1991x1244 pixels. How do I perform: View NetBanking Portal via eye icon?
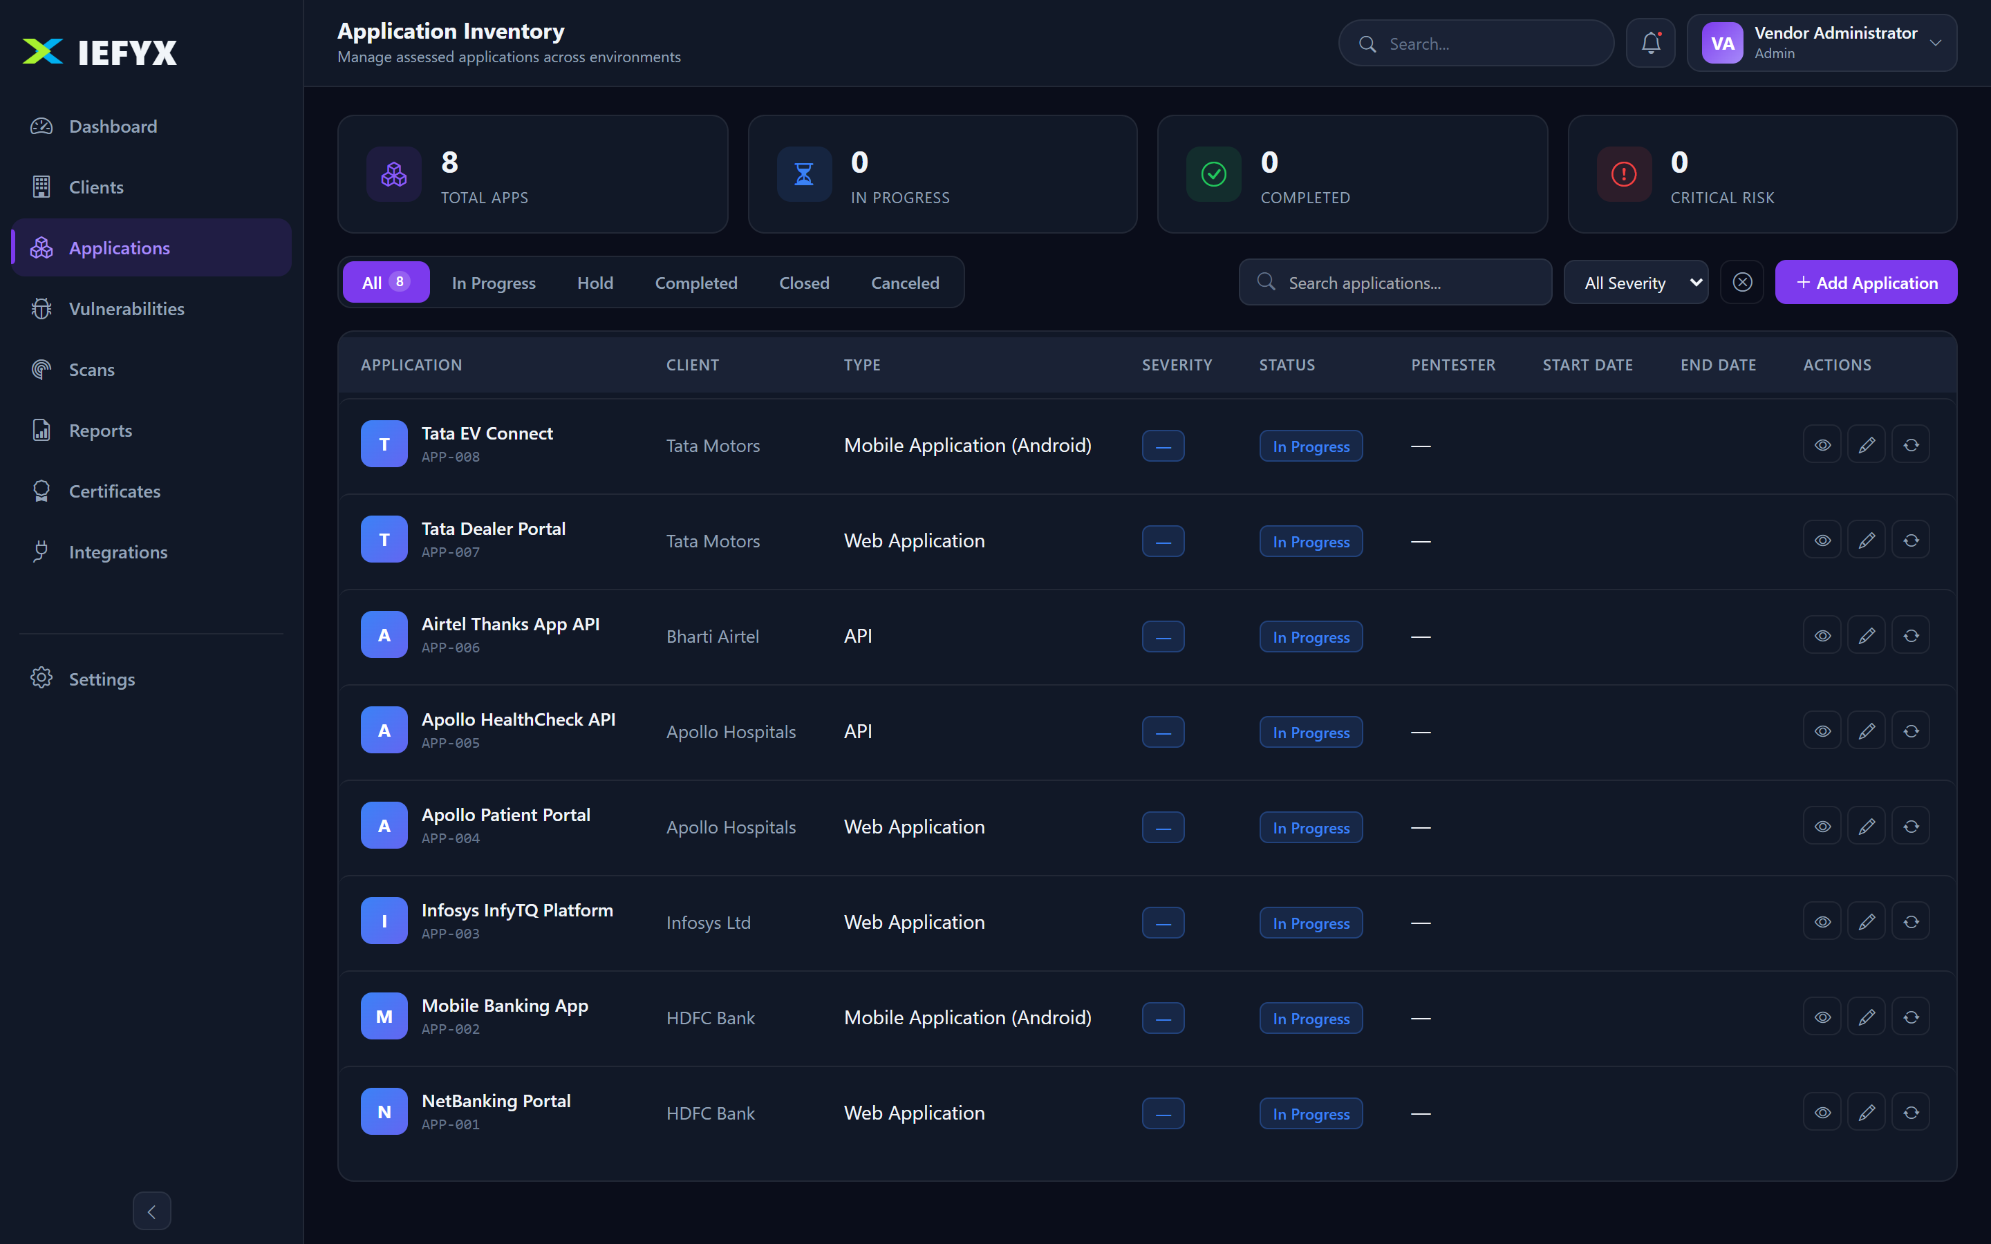pos(1822,1113)
